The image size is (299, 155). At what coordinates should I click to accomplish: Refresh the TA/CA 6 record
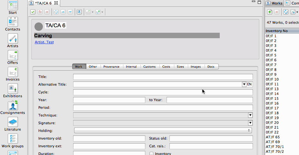pyautogui.click(x=56, y=12)
